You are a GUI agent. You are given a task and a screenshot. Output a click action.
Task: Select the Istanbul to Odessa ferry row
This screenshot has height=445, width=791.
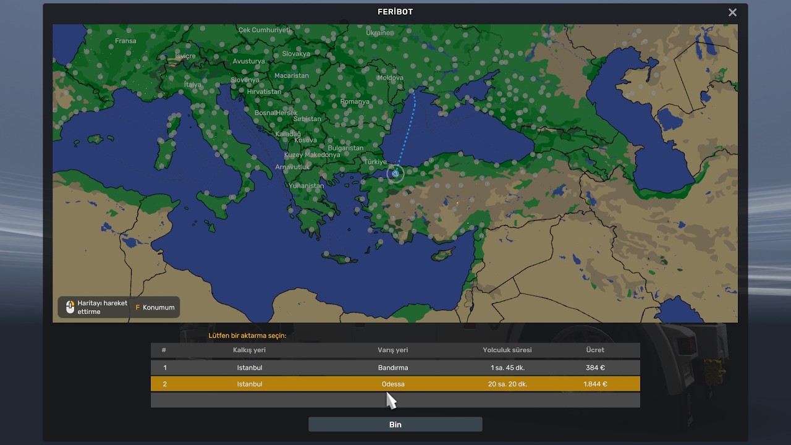click(395, 384)
